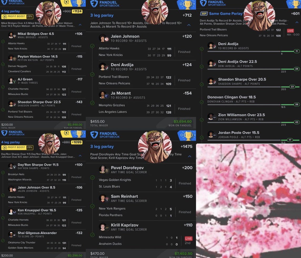Click Kirill Kaprizov goal scorer check mark
This screenshot has width=301, height=258.
(92, 235)
